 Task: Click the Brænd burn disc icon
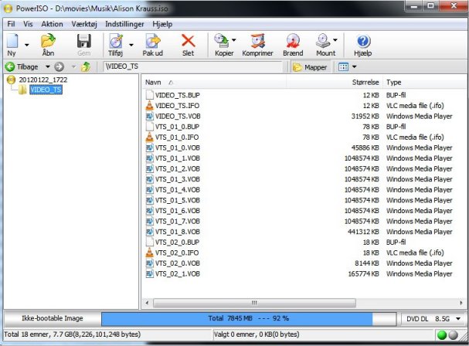coord(293,41)
